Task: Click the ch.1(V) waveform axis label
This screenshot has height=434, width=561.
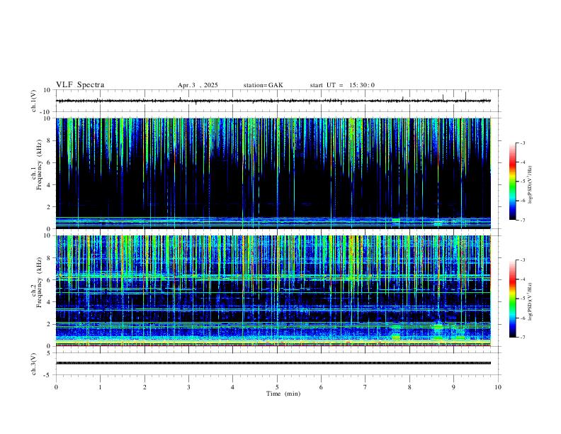Action: pyautogui.click(x=34, y=101)
